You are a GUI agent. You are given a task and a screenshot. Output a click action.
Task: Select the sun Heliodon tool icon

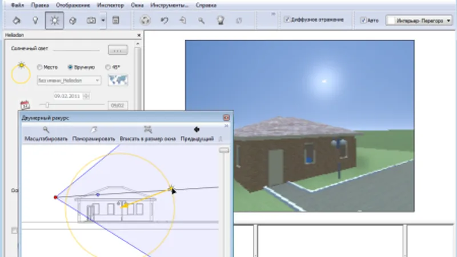(x=54, y=21)
